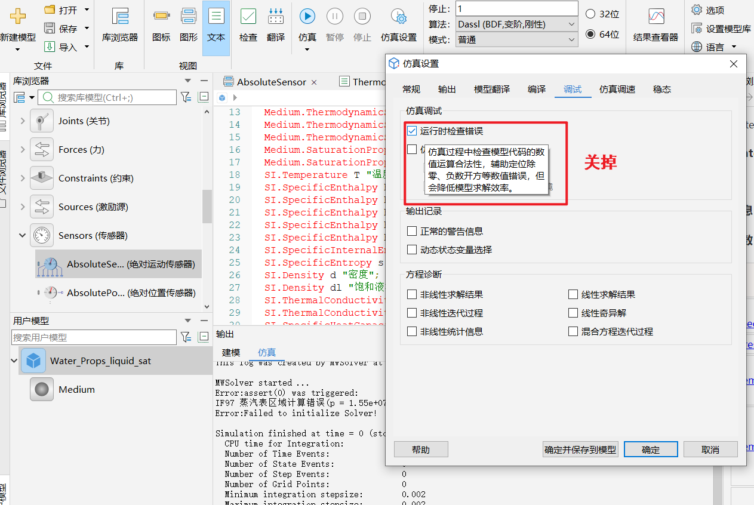Check 混合方程迭代过程 option

573,331
